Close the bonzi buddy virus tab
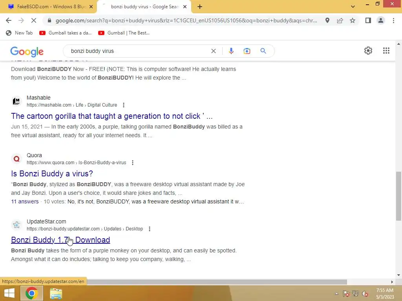The width and height of the screenshot is (402, 301). (x=185, y=7)
